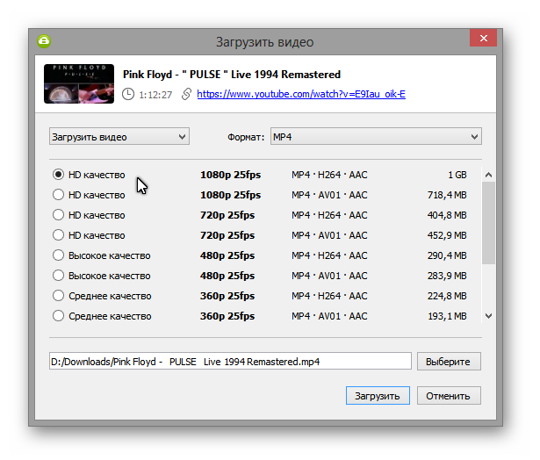Open the Загрузить видео action dropdown

pos(119,137)
